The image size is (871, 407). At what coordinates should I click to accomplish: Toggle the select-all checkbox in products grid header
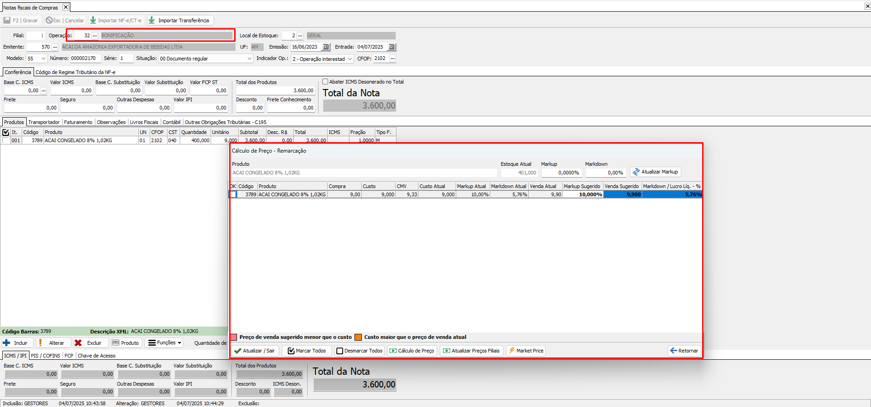(x=6, y=132)
